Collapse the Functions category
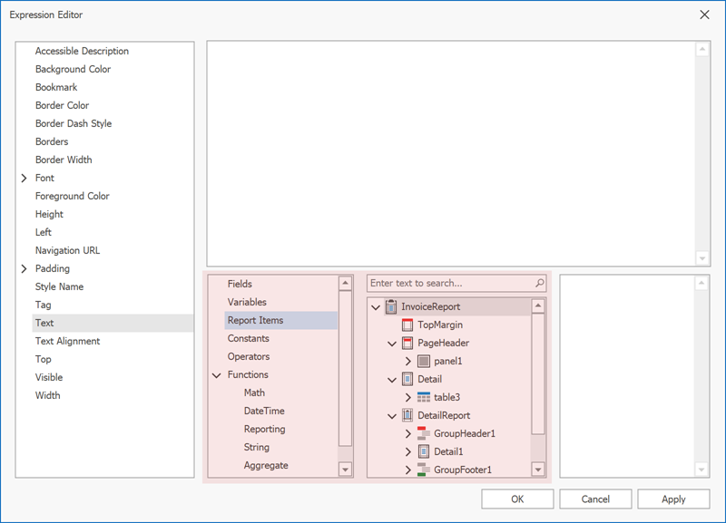 coord(217,375)
